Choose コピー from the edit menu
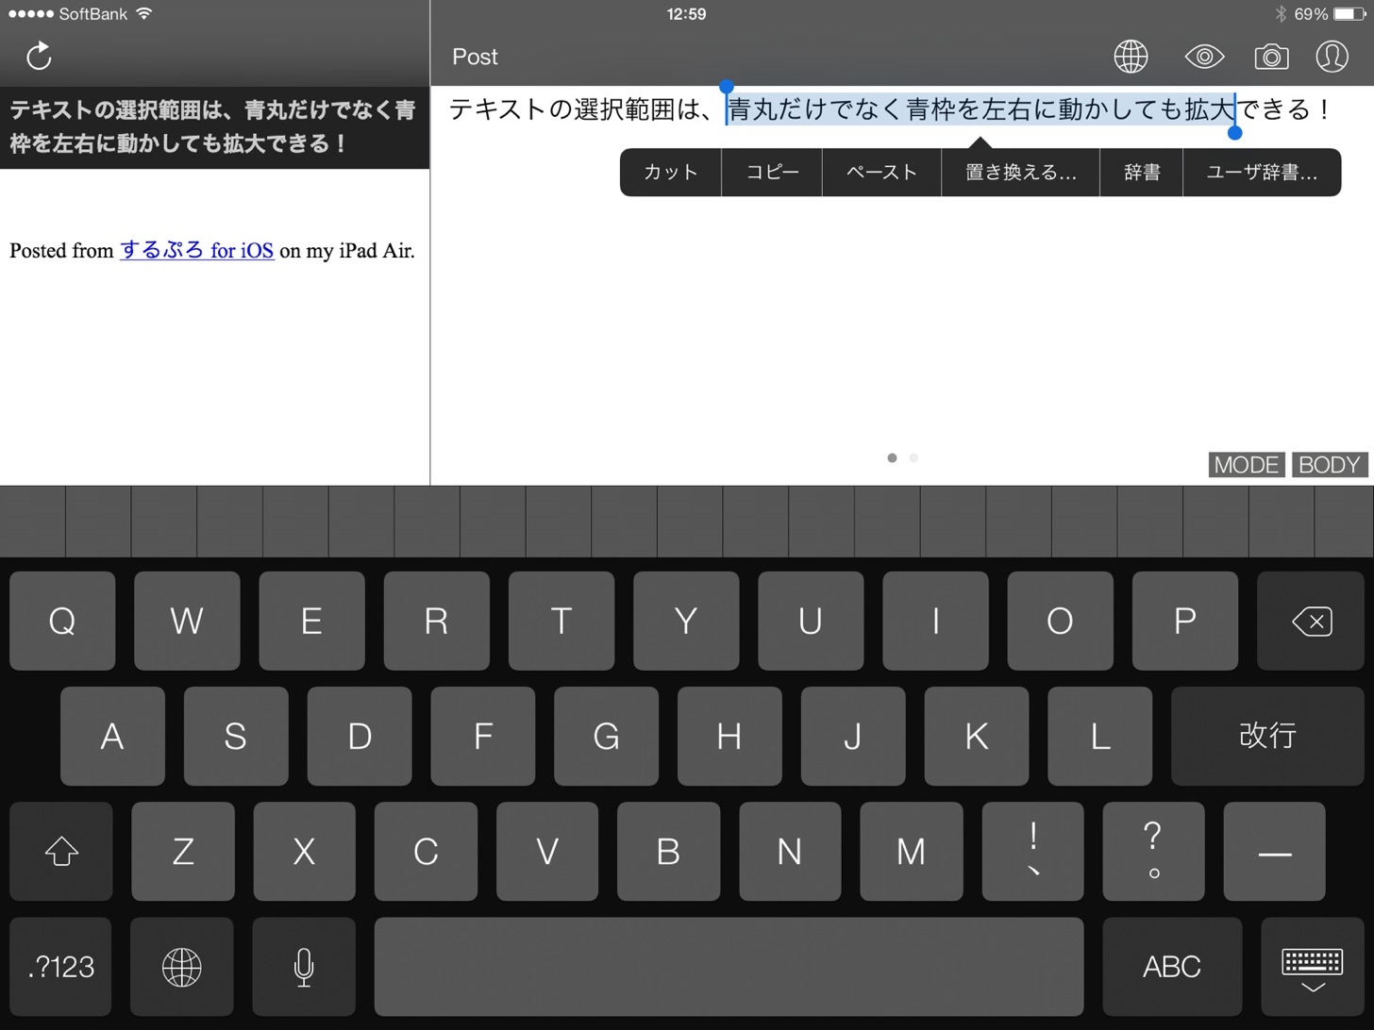The width and height of the screenshot is (1374, 1030). (x=772, y=173)
